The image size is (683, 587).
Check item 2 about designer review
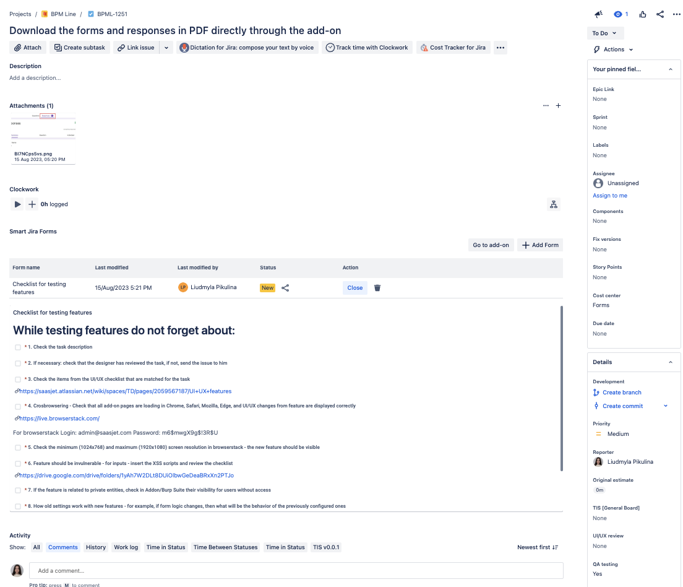[18, 363]
